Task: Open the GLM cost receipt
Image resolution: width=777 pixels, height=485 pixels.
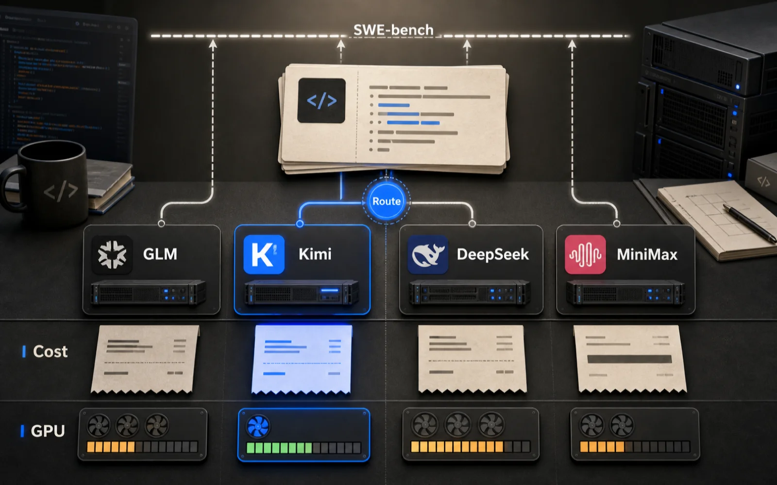Action: tap(145, 359)
